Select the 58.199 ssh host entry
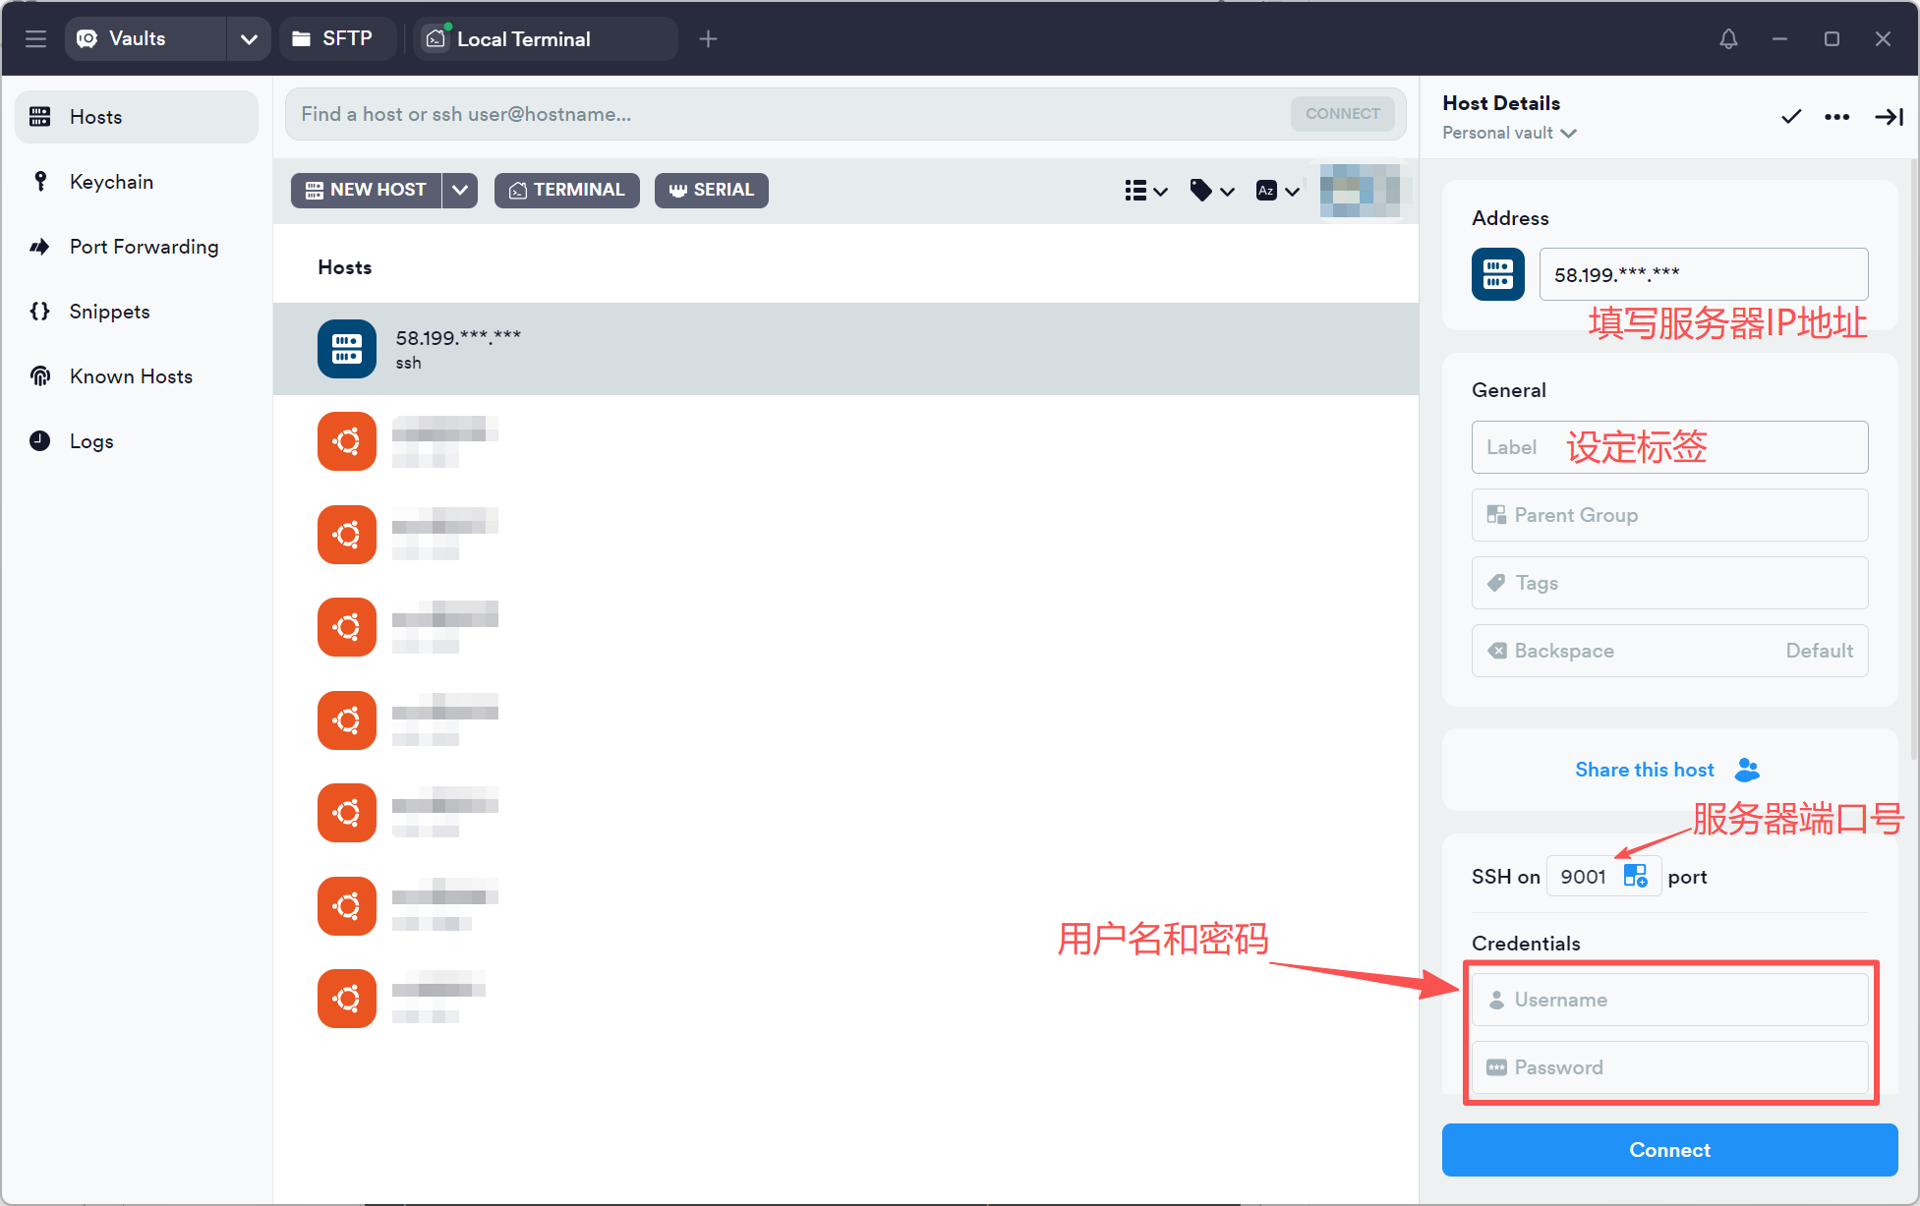 tap(845, 349)
